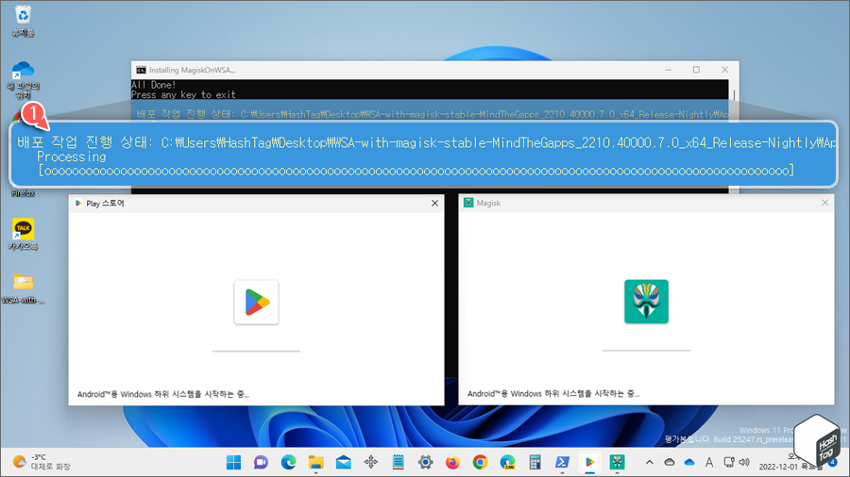Open the Notepad icon on the taskbar
Screen dimensions: 850x477
398,463
